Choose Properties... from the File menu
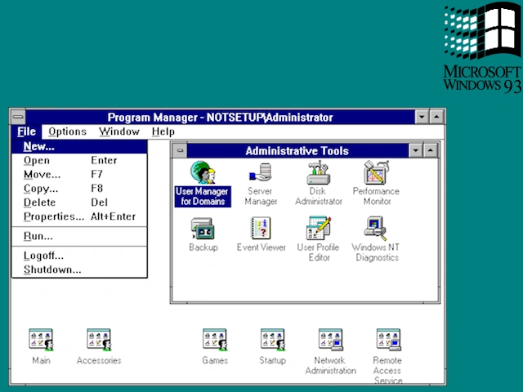 pos(79,216)
